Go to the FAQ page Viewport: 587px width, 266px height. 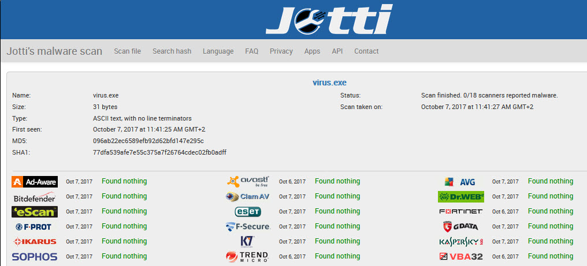pos(251,51)
